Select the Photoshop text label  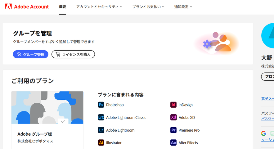(115, 105)
